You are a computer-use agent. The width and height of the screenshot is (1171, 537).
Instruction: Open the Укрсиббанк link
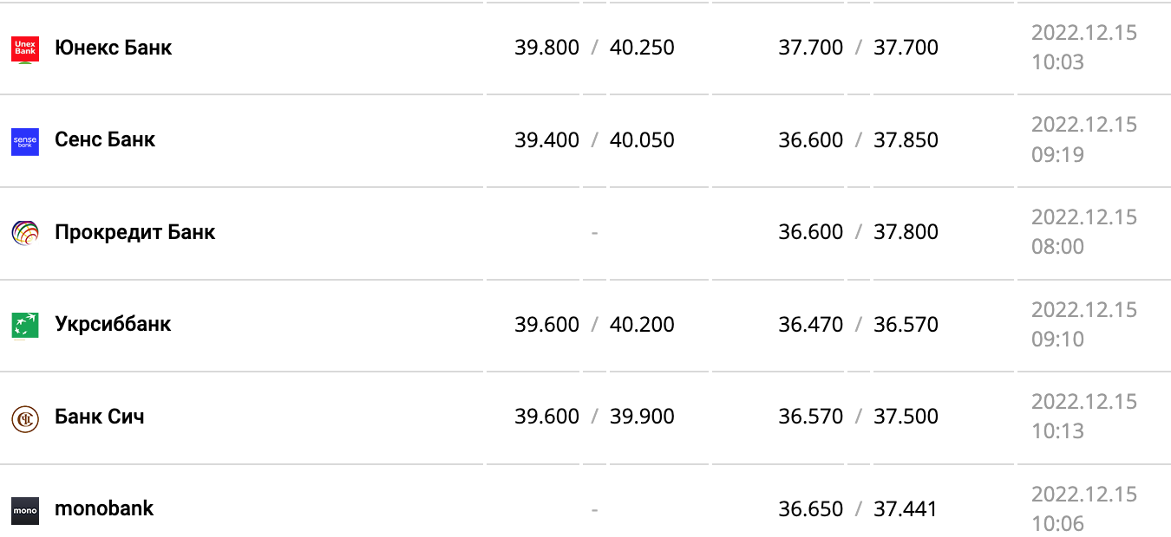[113, 324]
